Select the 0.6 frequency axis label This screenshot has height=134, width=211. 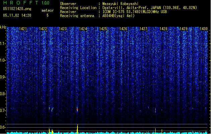click(x=3, y=127)
